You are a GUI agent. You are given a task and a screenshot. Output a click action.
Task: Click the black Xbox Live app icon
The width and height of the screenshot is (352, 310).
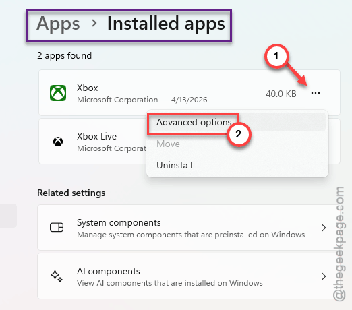58,142
